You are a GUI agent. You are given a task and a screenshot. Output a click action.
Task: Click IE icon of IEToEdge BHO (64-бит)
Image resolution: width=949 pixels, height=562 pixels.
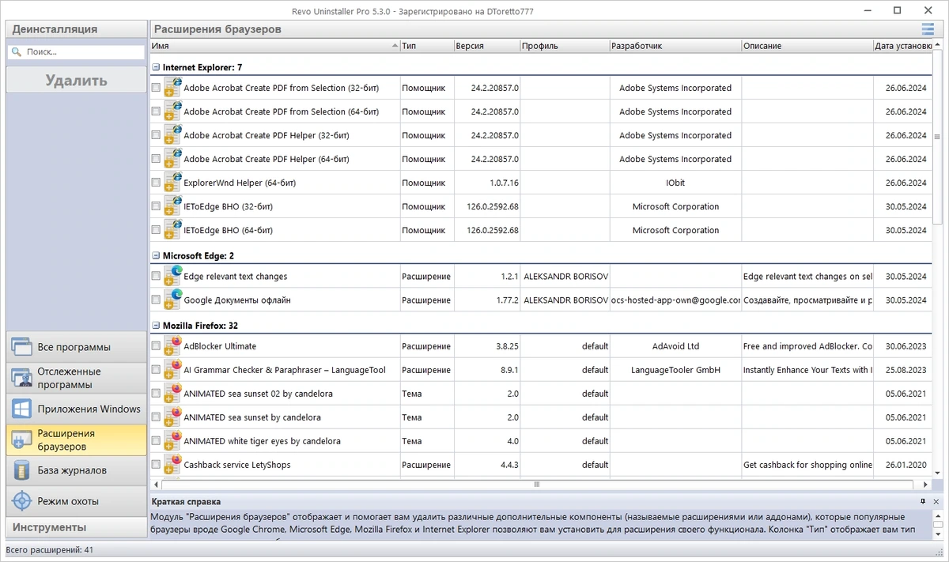point(173,230)
